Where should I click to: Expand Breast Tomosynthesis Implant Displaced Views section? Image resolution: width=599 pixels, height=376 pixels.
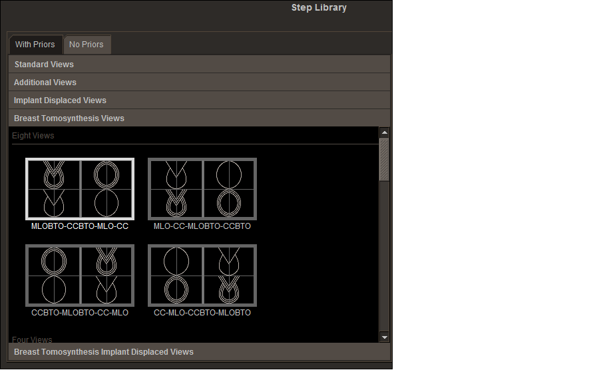click(x=104, y=352)
